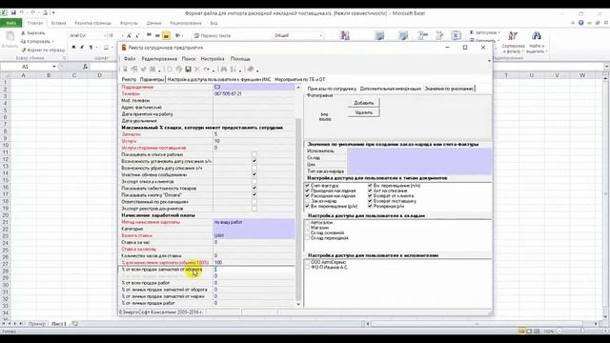Viewport: 610px width, 343px height.
Task: Switch to the Реестр tab
Action: (129, 79)
